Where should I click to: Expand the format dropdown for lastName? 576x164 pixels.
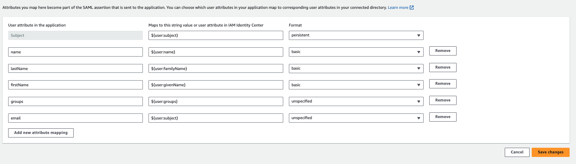click(356, 69)
